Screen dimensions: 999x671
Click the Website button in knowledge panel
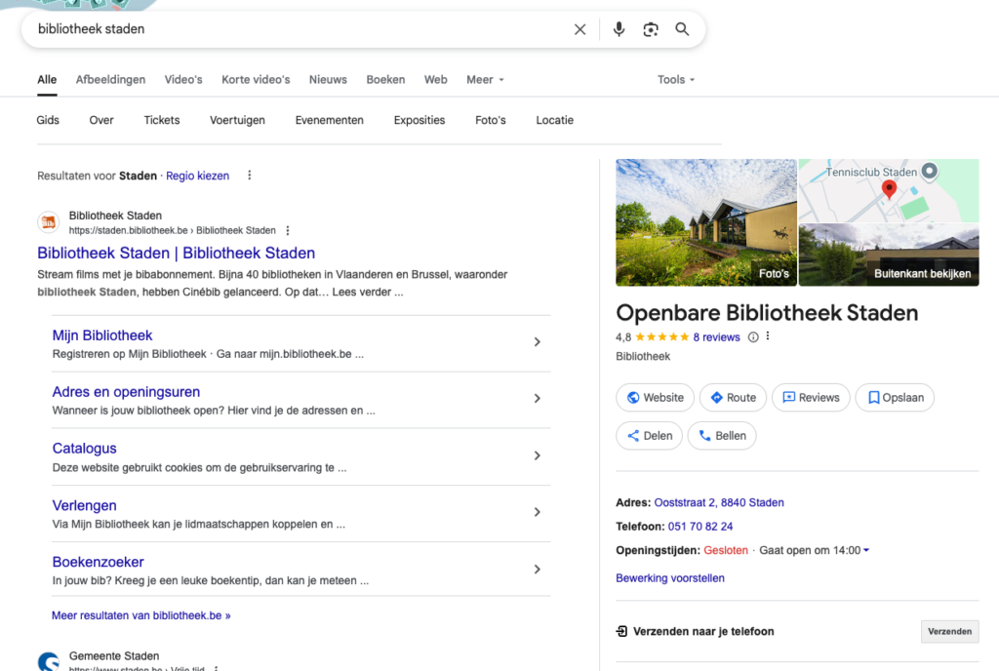(x=655, y=398)
